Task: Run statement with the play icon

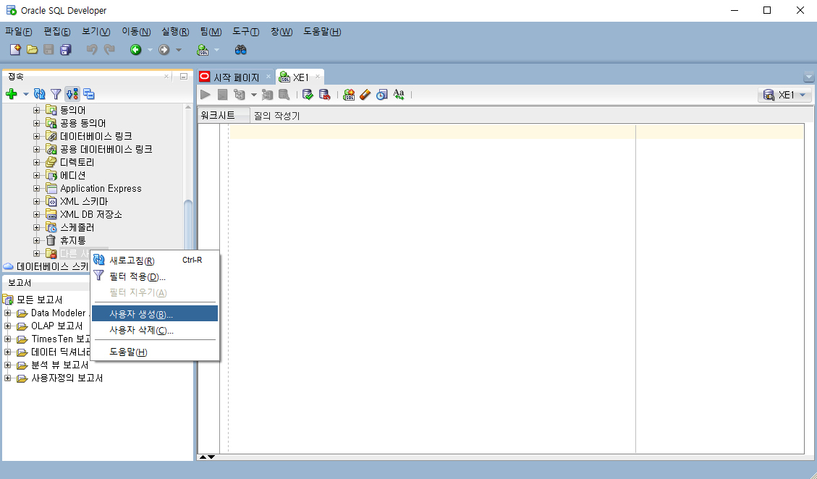Action: click(206, 94)
